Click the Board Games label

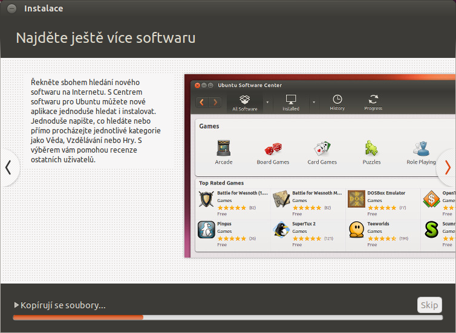pyautogui.click(x=273, y=162)
